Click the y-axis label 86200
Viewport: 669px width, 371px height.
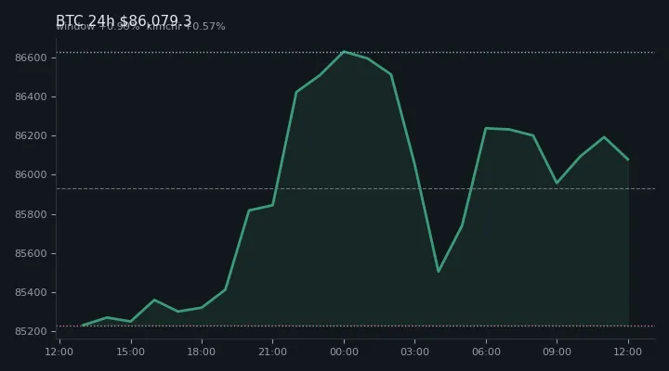tap(31, 136)
